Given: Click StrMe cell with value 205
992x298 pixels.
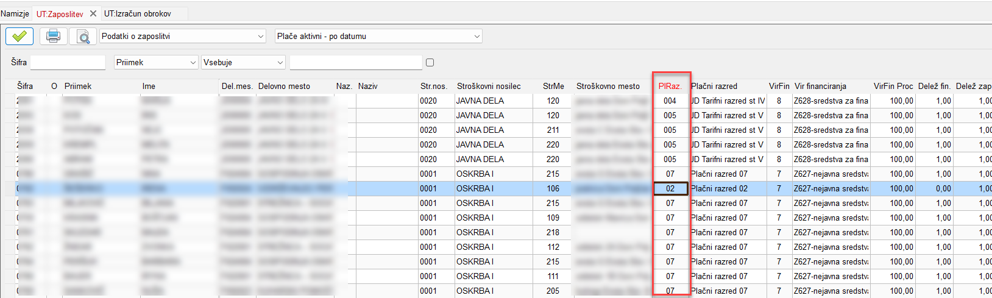Looking at the screenshot, I should [553, 291].
